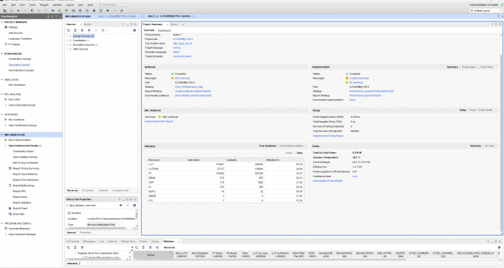The width and height of the screenshot is (504, 268).
Task: Switch Utilization display to Graph
Action: pyautogui.click(x=289, y=153)
